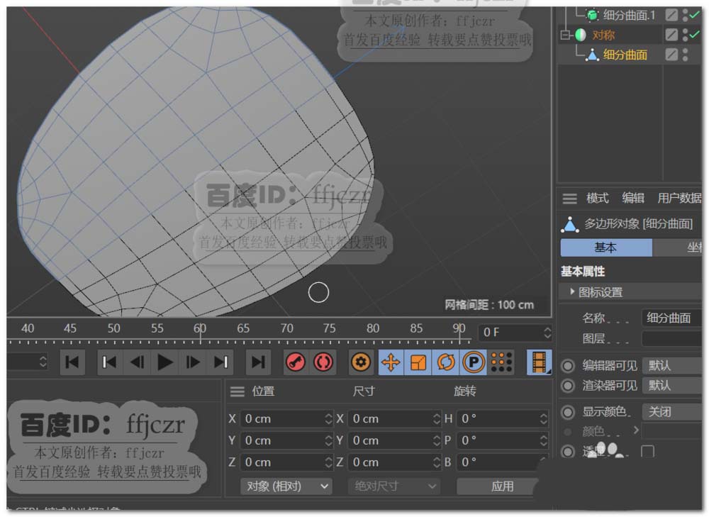Jump to the next keyframe

click(220, 362)
